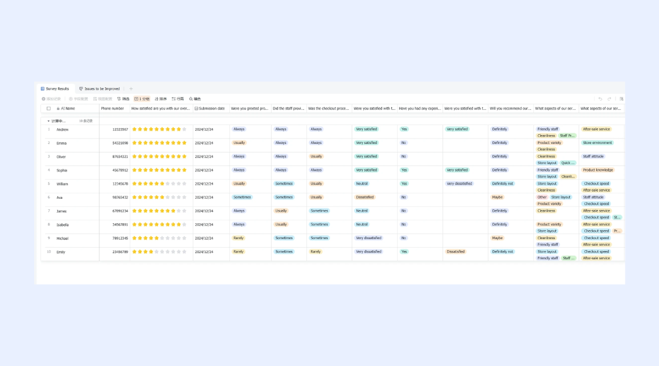The height and width of the screenshot is (366, 659).
Task: Click Emily's phone number 23456789
Action: point(120,252)
